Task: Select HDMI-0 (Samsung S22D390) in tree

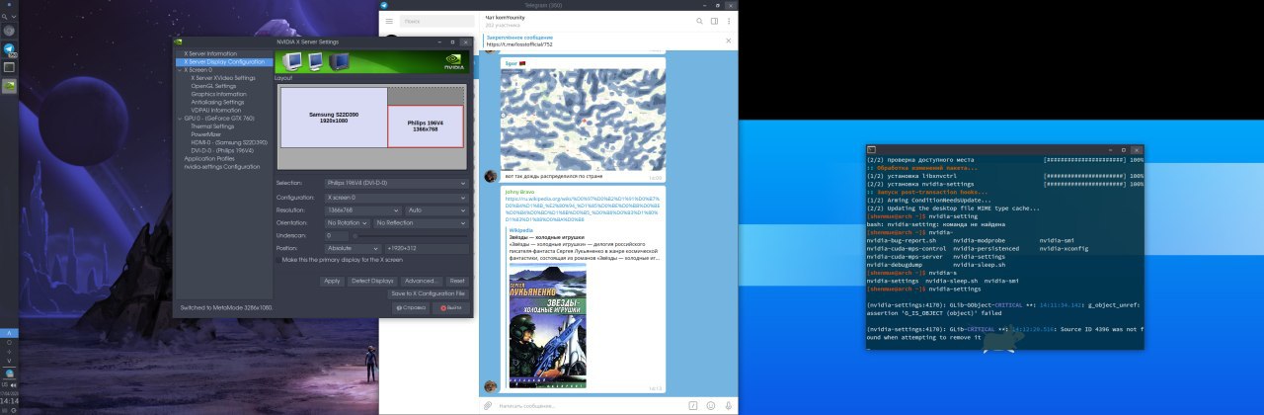Action: point(229,142)
